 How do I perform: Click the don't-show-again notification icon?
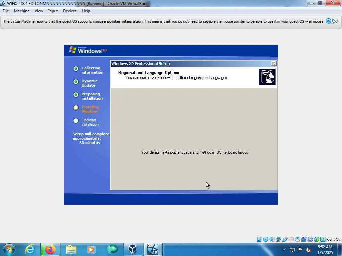pos(335,21)
